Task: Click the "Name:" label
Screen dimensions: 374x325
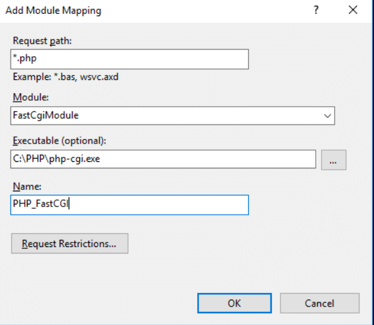Action: [27, 186]
